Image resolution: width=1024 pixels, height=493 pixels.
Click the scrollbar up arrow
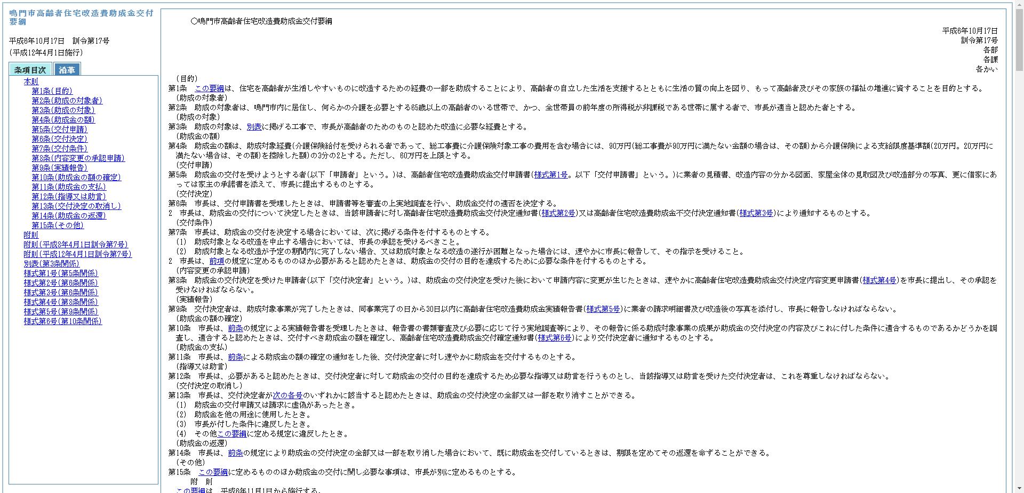[1020, 4]
